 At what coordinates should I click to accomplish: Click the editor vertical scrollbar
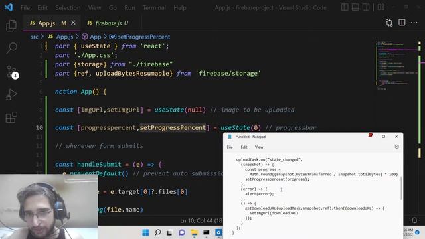click(420, 127)
